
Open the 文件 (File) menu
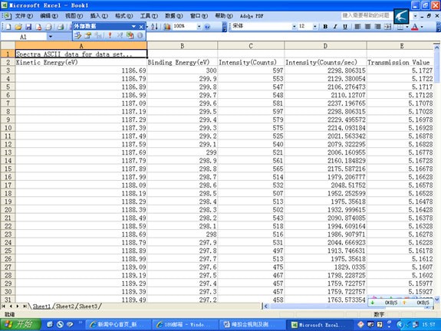pos(24,16)
